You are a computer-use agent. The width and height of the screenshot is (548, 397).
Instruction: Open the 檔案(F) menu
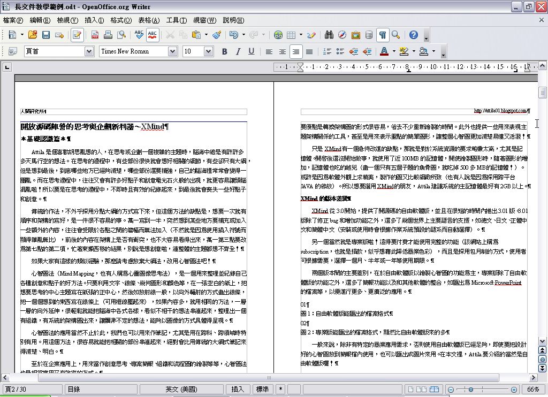[13, 20]
